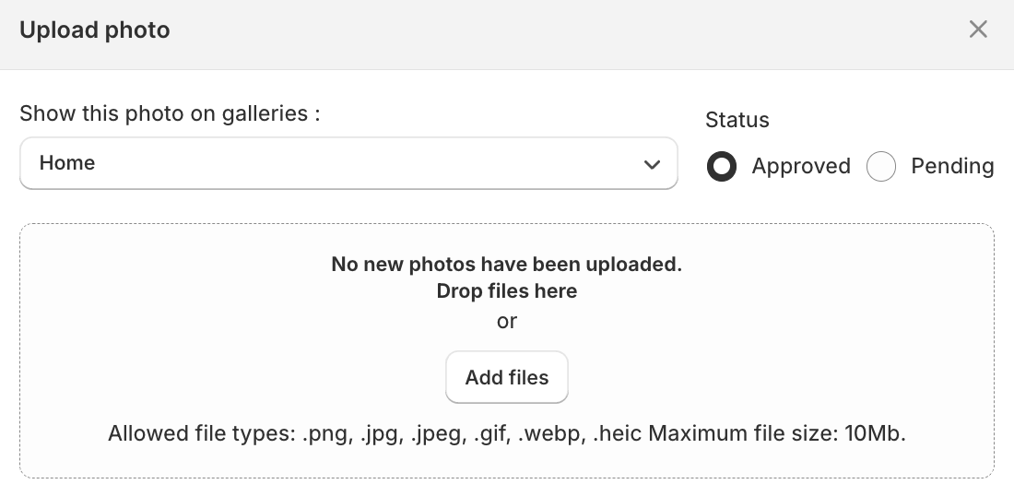The height and width of the screenshot is (496, 1014).
Task: Click the Status heading label
Action: tap(737, 120)
